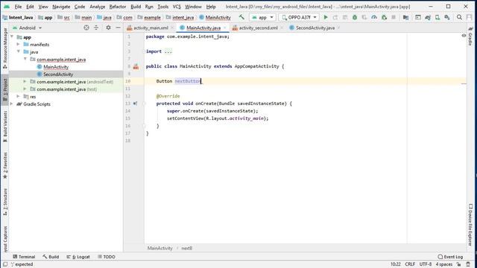
Task: Click the Stop square icon in toolbar
Action: click(x=394, y=17)
